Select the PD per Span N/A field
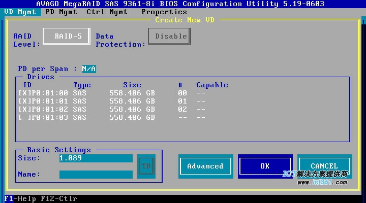Image resolution: width=366 pixels, height=203 pixels. point(89,69)
